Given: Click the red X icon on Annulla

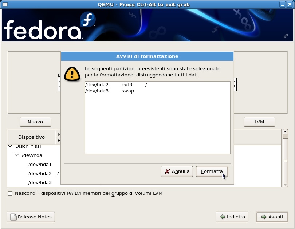Looking at the screenshot, I should coord(167,171).
